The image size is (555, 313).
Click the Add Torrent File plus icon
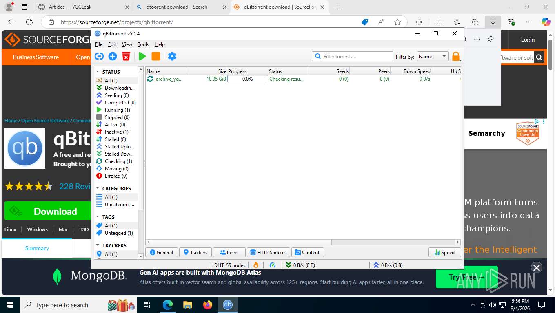[x=113, y=56]
